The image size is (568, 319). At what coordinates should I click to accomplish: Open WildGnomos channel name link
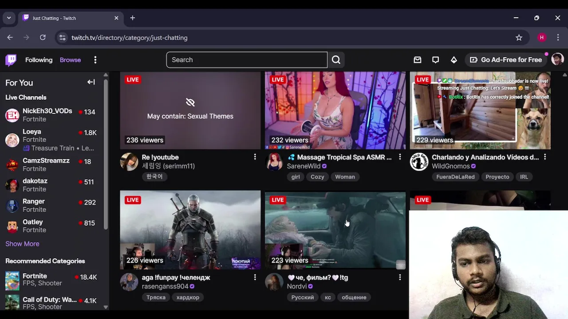point(450,166)
